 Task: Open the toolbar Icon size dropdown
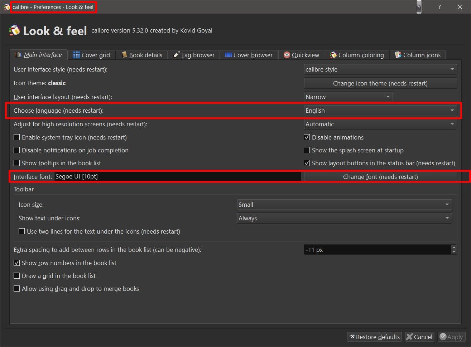click(x=344, y=205)
